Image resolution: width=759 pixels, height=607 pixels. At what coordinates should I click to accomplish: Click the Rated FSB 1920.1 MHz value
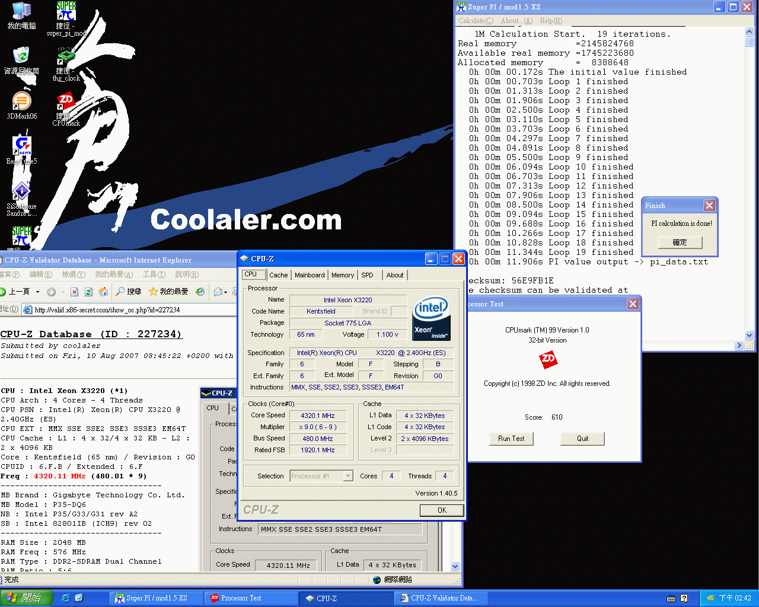318,450
